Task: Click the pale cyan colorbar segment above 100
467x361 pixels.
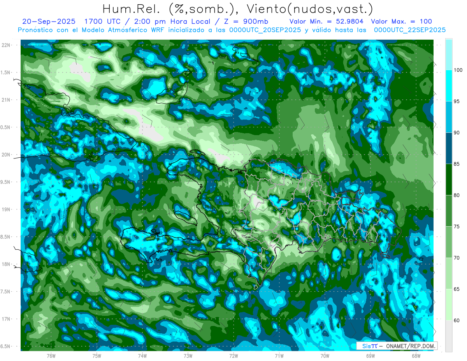Action: [x=449, y=55]
